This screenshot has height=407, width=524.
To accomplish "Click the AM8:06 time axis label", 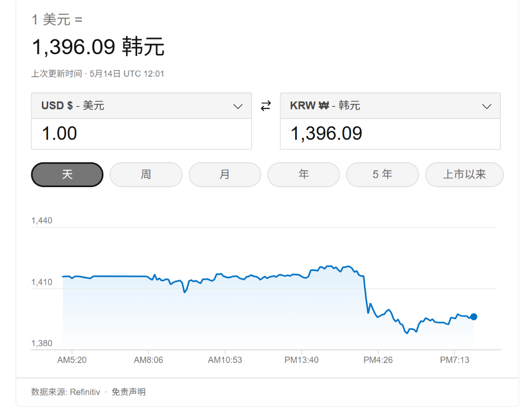I will click(148, 360).
